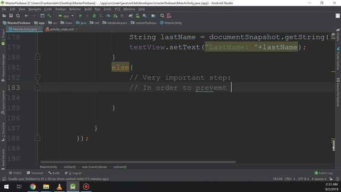The image size is (341, 192).
Task: Click the Sync Project with Gradle icon
Action: pyautogui.click(x=131, y=15)
